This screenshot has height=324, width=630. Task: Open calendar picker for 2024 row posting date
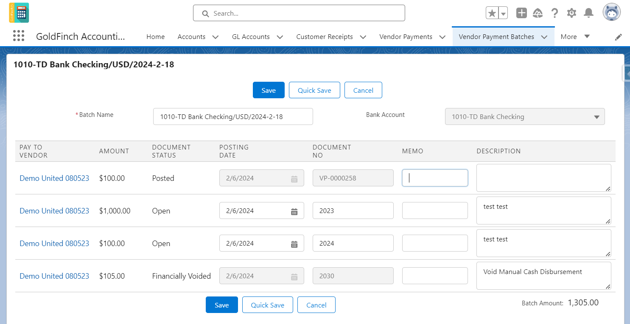tap(294, 244)
